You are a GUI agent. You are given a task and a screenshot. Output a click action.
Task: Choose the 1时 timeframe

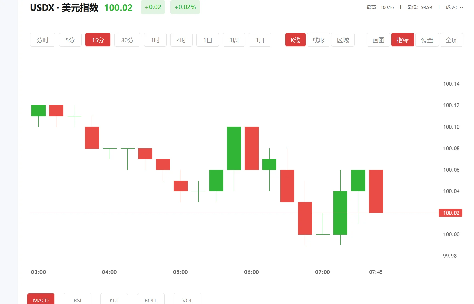click(x=155, y=40)
